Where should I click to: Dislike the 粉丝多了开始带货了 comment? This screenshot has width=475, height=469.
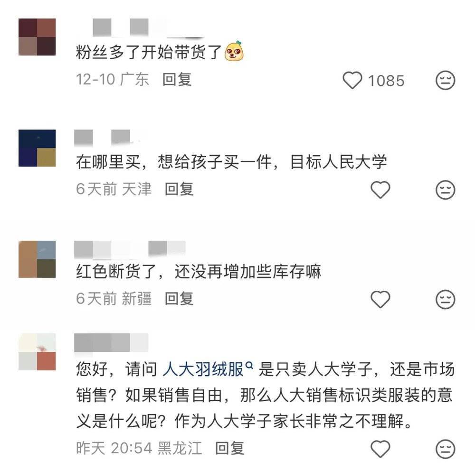pyautogui.click(x=445, y=80)
